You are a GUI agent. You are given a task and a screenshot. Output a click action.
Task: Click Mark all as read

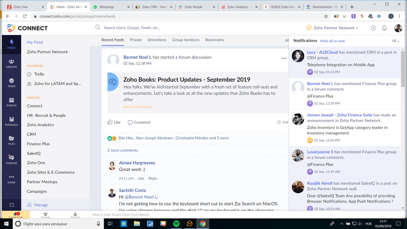coord(332,41)
